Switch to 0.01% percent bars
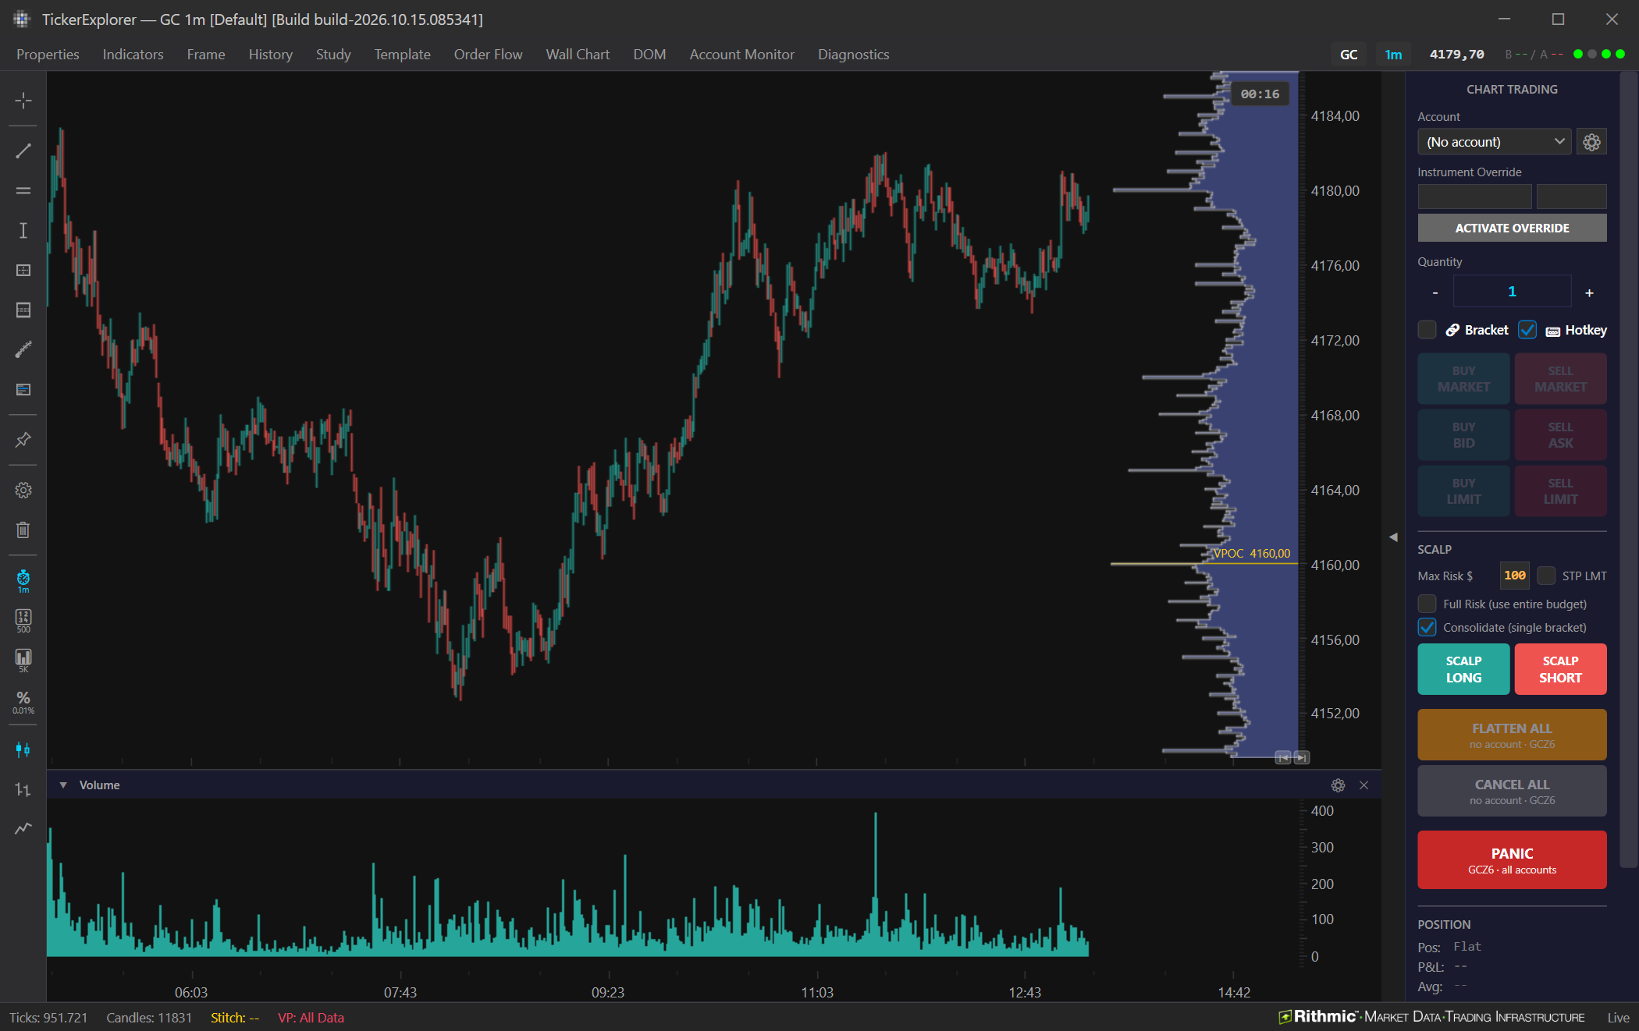 click(x=23, y=702)
